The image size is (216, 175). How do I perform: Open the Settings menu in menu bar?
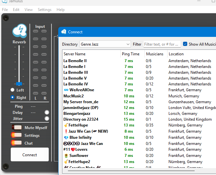(x=45, y=10)
